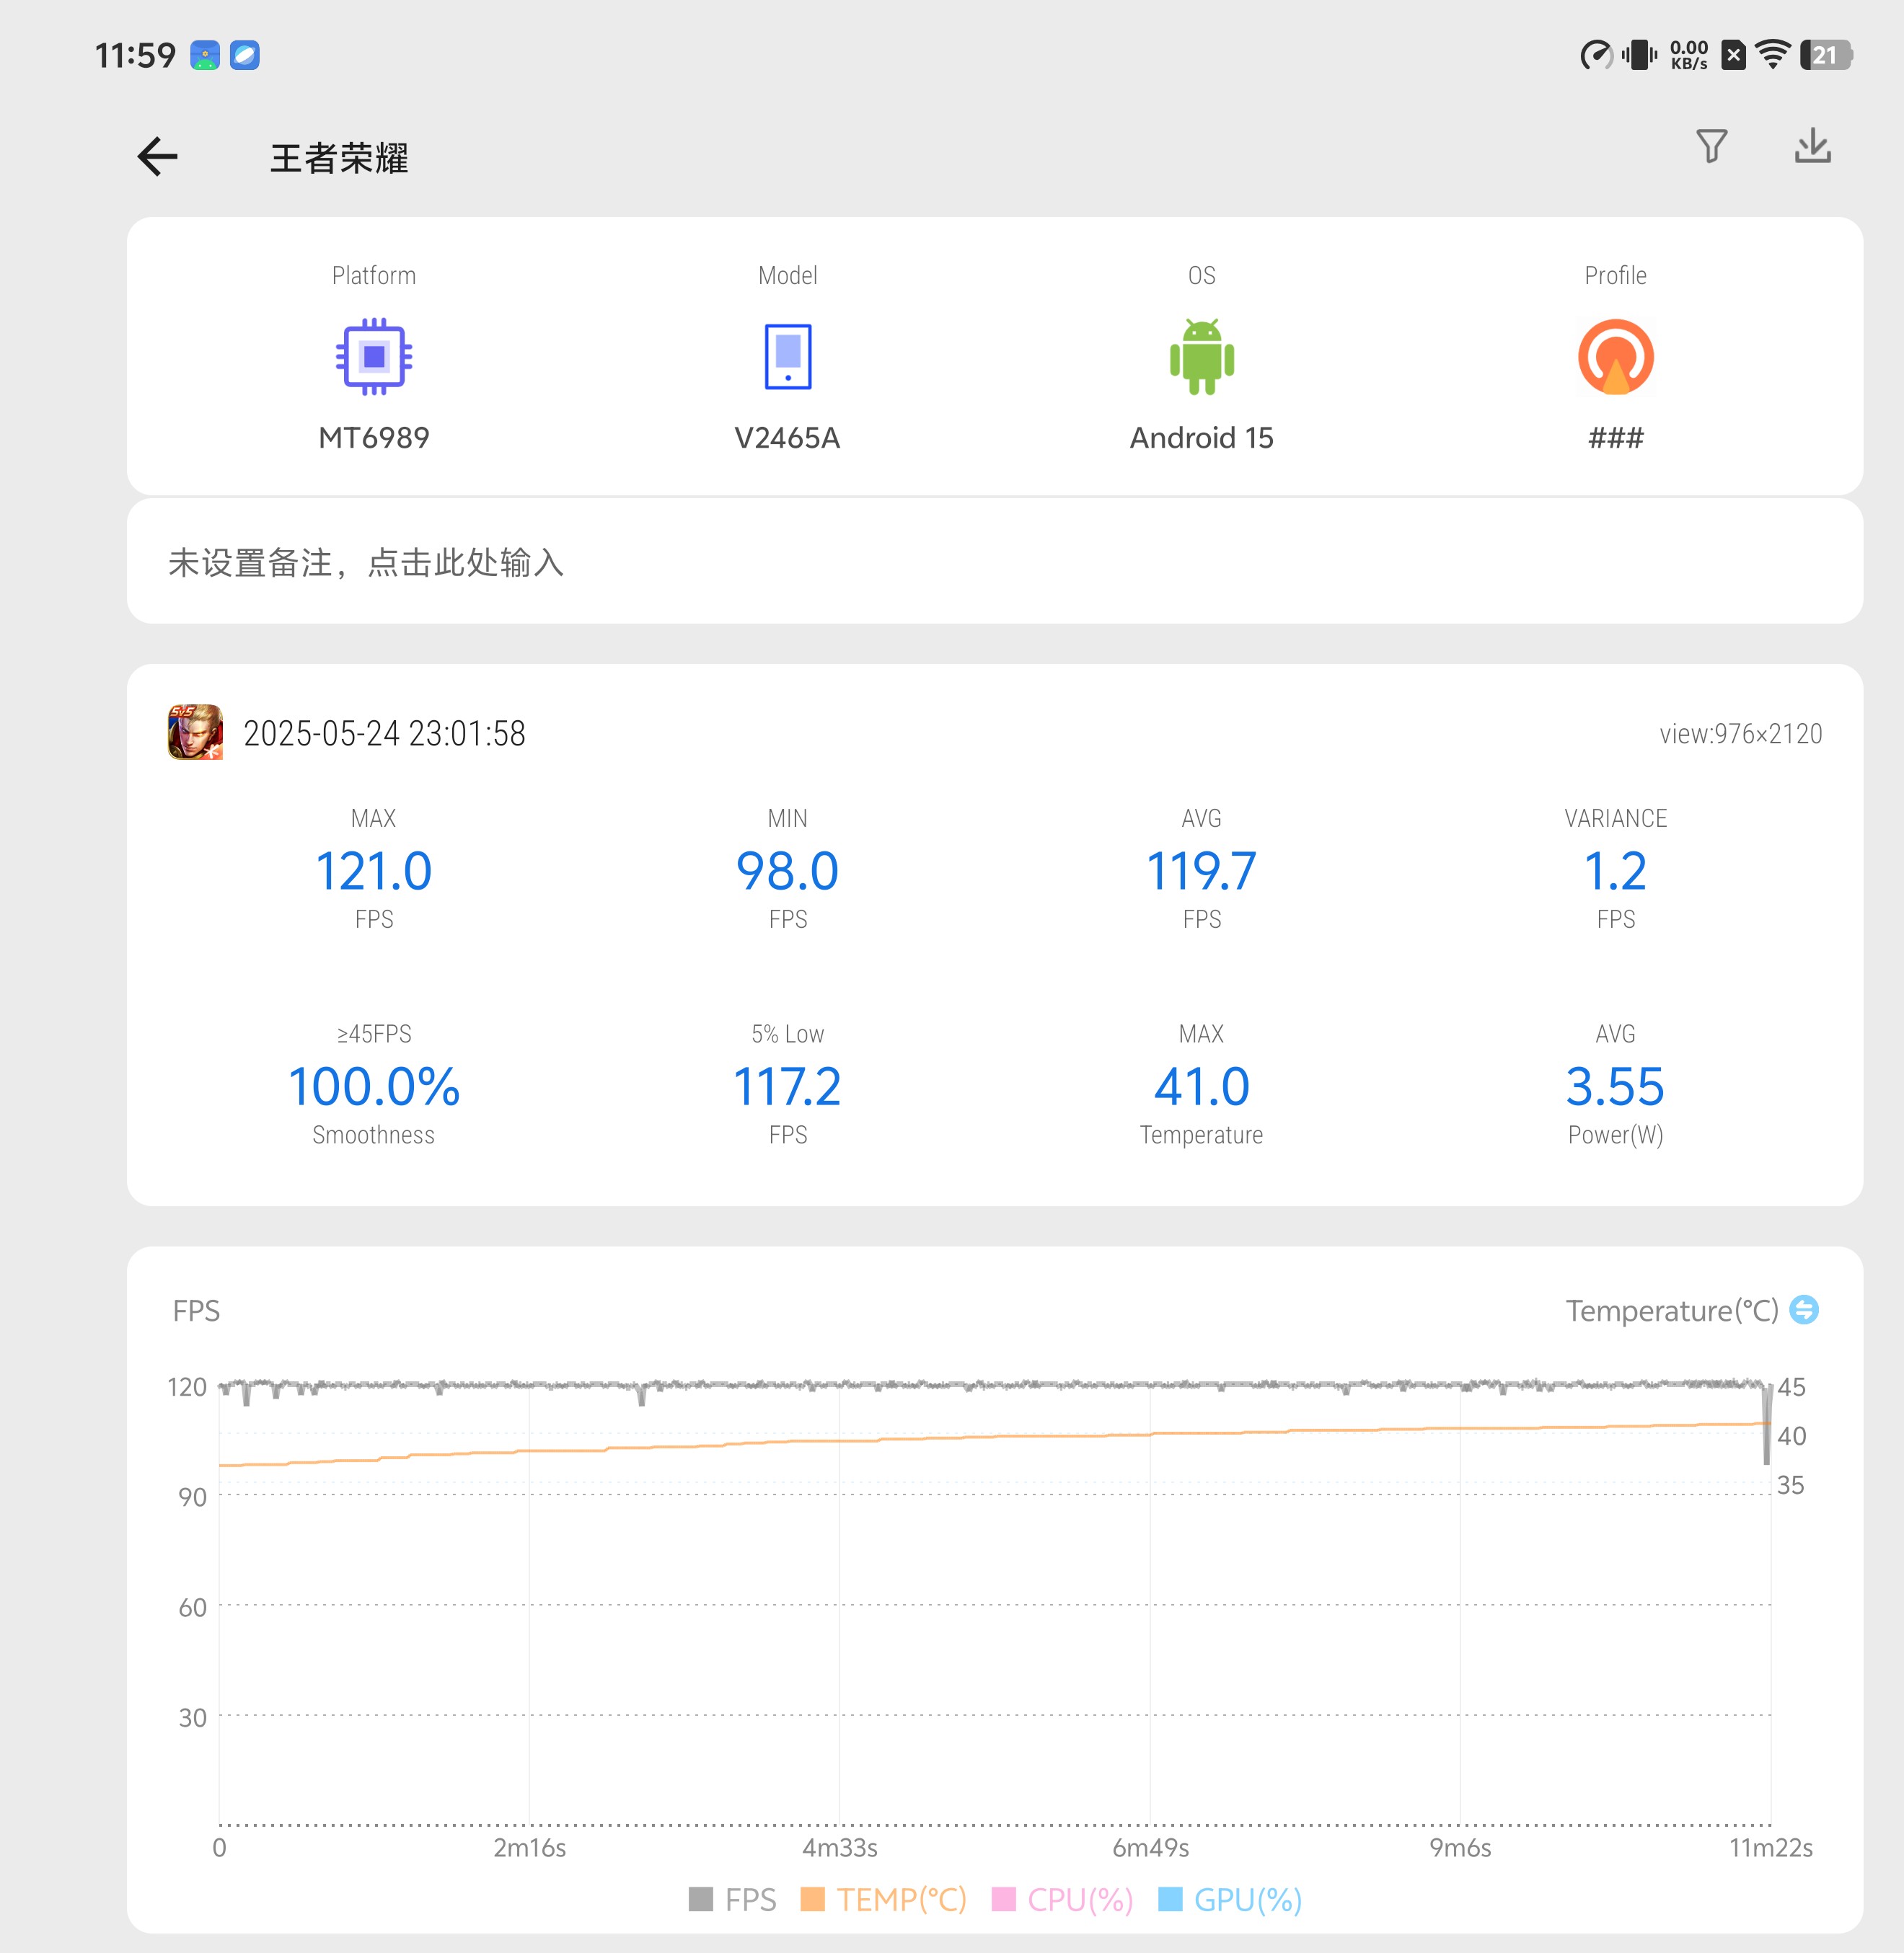Tap the 11m22s time axis label
Screen dimensions: 1904x1953
[1771, 1847]
